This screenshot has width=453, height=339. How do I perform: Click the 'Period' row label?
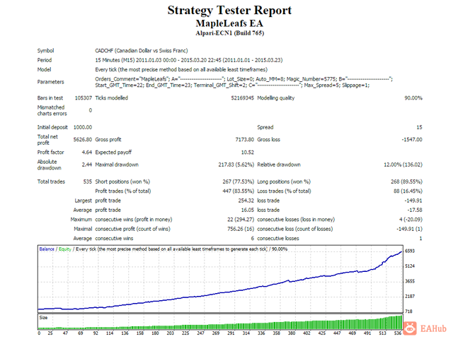[44, 60]
